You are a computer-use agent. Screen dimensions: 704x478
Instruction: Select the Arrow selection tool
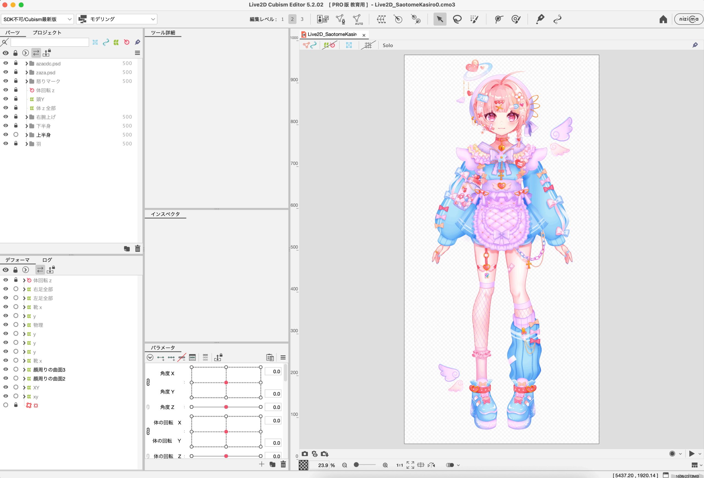[x=440, y=19]
